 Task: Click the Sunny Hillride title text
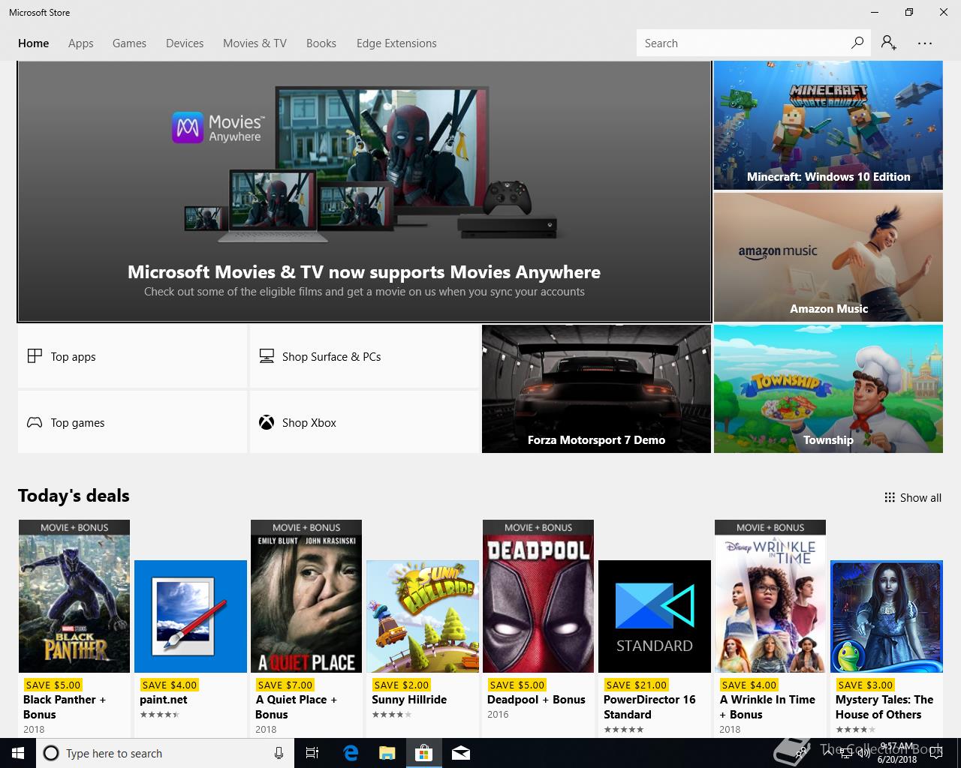(409, 700)
